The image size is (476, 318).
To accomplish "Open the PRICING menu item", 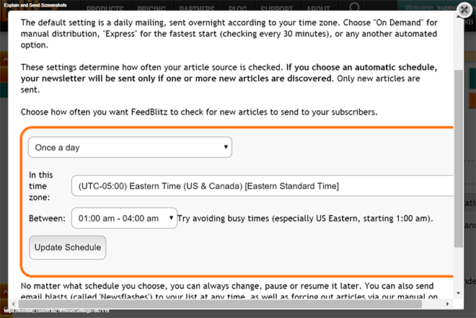I will coord(151,8).
